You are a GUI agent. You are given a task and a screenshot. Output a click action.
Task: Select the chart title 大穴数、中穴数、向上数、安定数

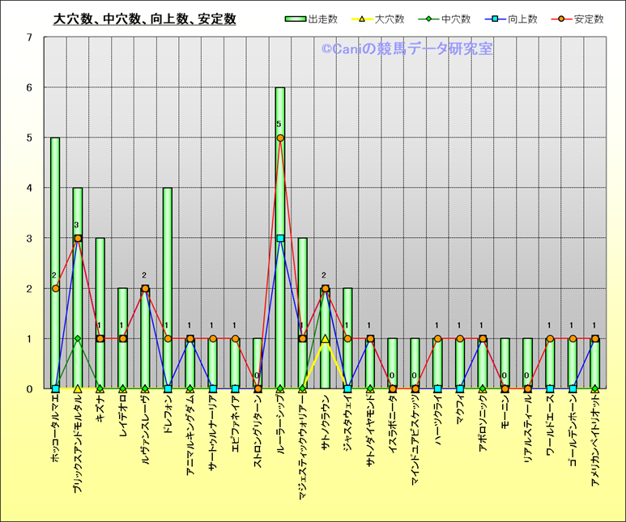tap(144, 19)
